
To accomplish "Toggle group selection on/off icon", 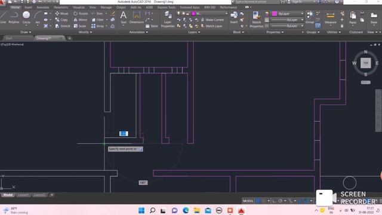I will 318,26.
